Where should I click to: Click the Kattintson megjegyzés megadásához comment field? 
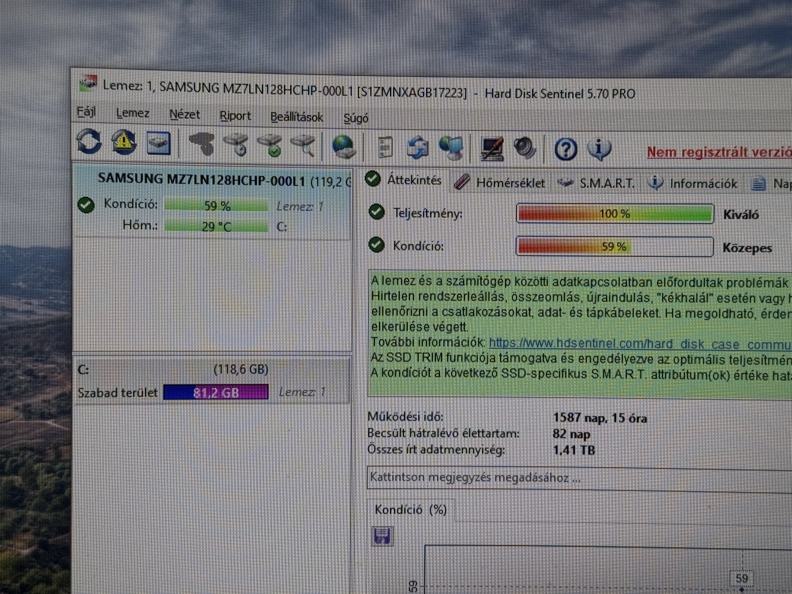point(579,477)
